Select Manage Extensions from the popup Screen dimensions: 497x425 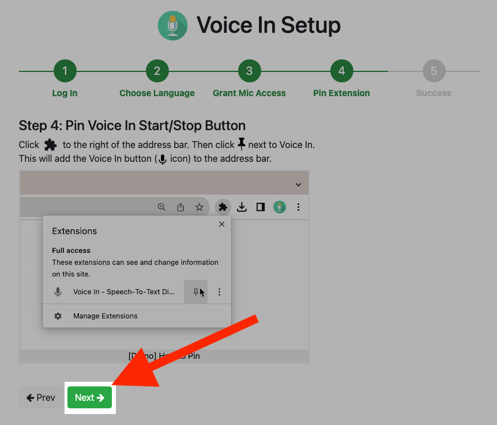tap(105, 316)
